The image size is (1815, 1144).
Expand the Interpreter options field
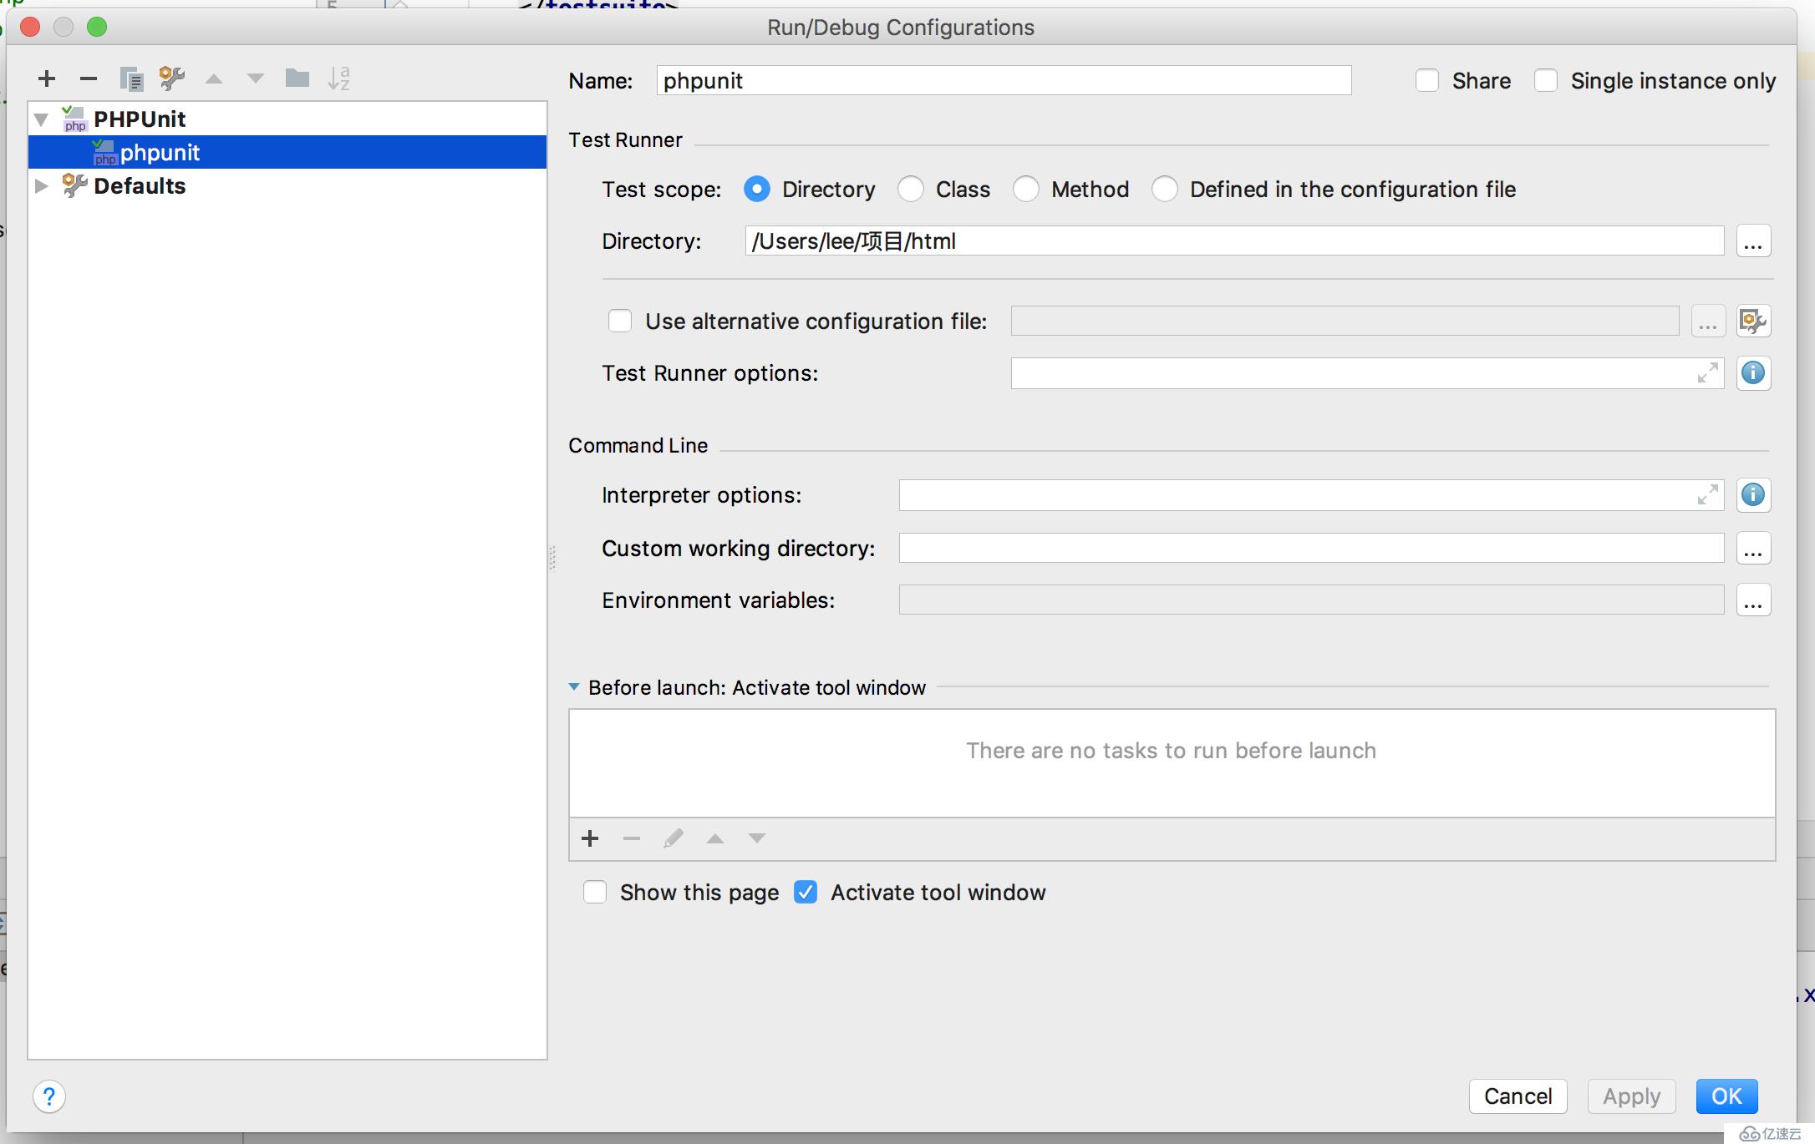click(x=1708, y=495)
